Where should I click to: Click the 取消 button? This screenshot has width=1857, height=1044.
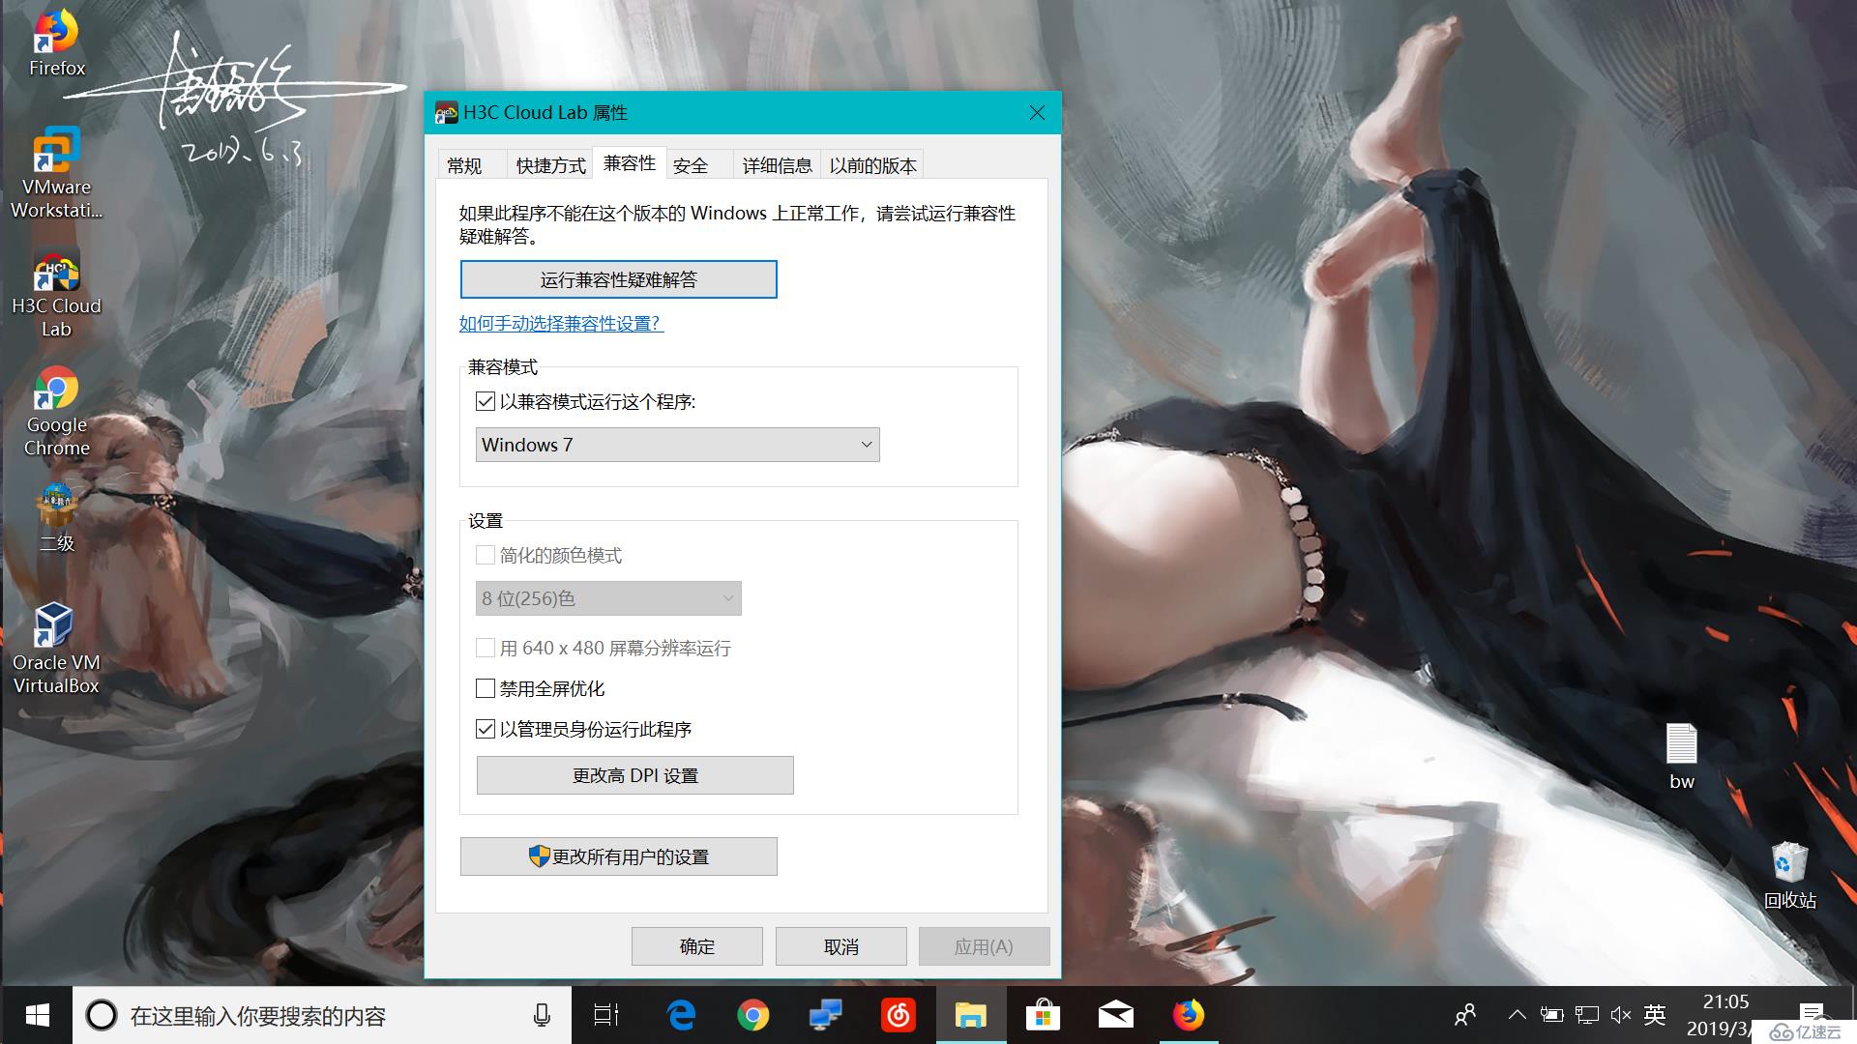tap(841, 946)
